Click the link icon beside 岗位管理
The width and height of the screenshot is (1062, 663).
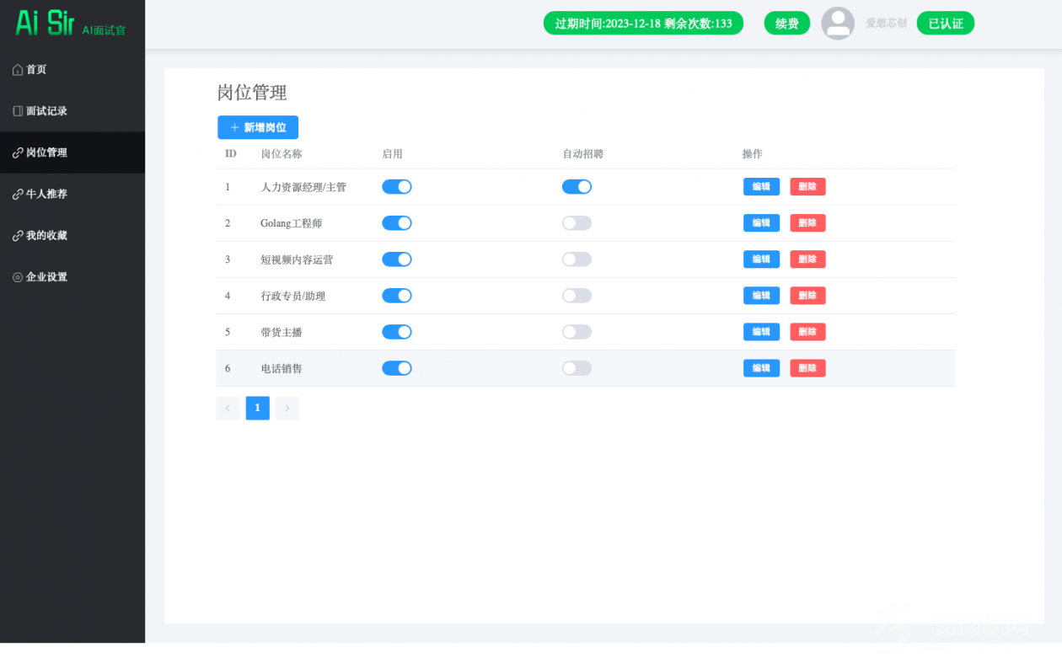(x=18, y=153)
